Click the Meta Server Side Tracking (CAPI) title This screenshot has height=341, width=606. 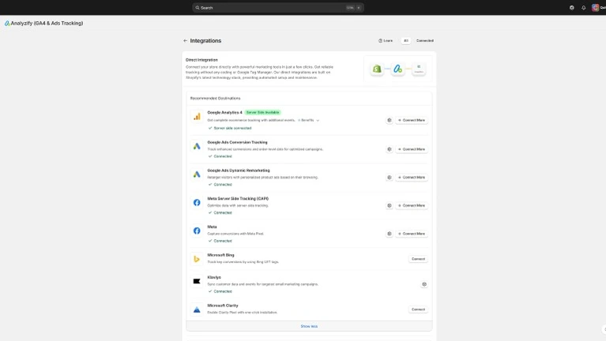(x=238, y=198)
